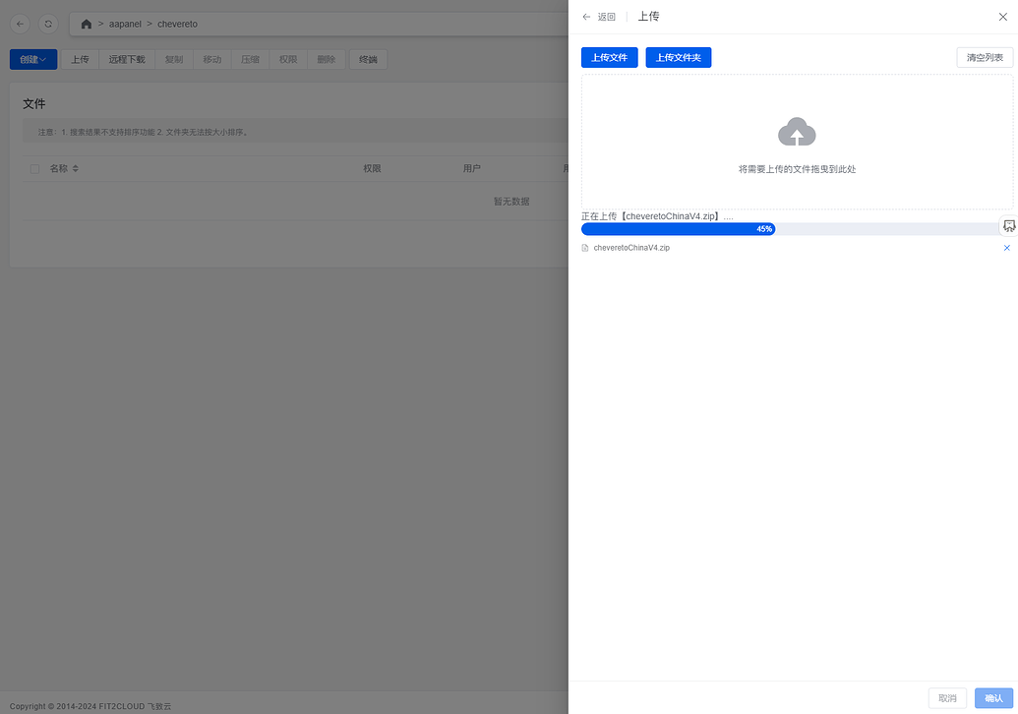Click chevereto in the breadcrumb path

[177, 24]
